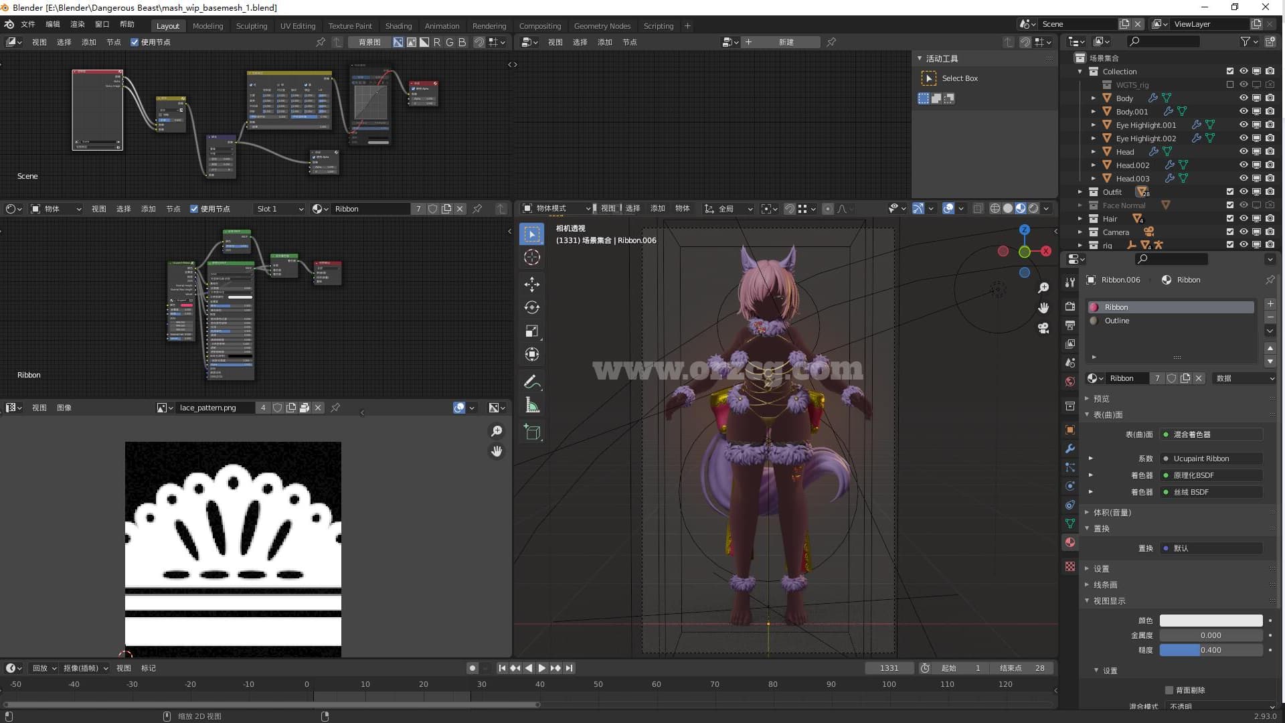
Task: Select the Annotate pencil tool
Action: pos(532,382)
